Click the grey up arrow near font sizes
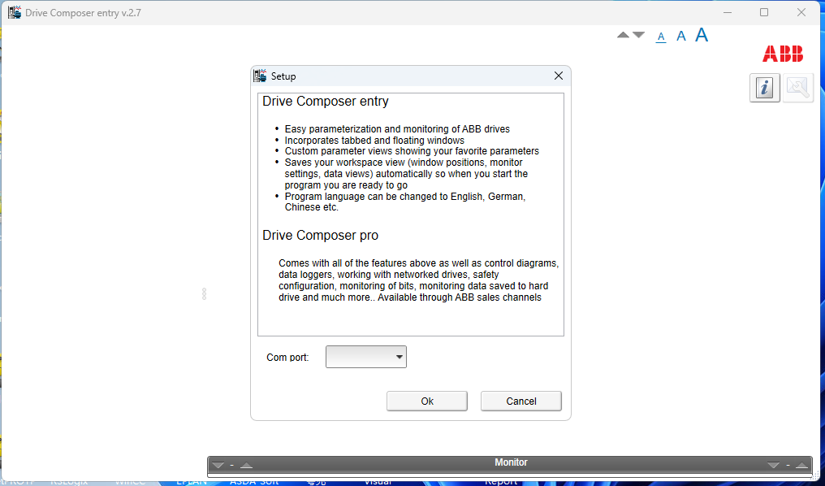 click(623, 35)
